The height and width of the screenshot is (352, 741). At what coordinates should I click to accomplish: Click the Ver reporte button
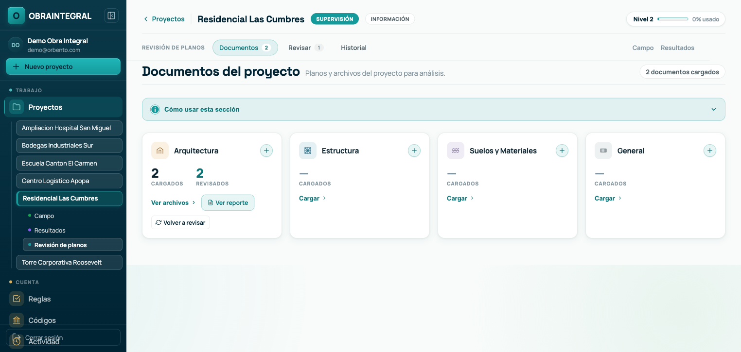(228, 202)
